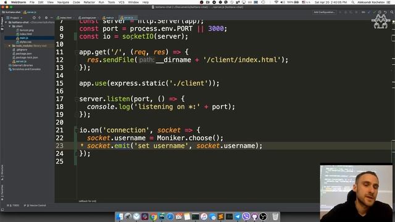Open the VCS menu
Image resolution: width=395 pixels, height=222 pixels.
pos(122,2)
